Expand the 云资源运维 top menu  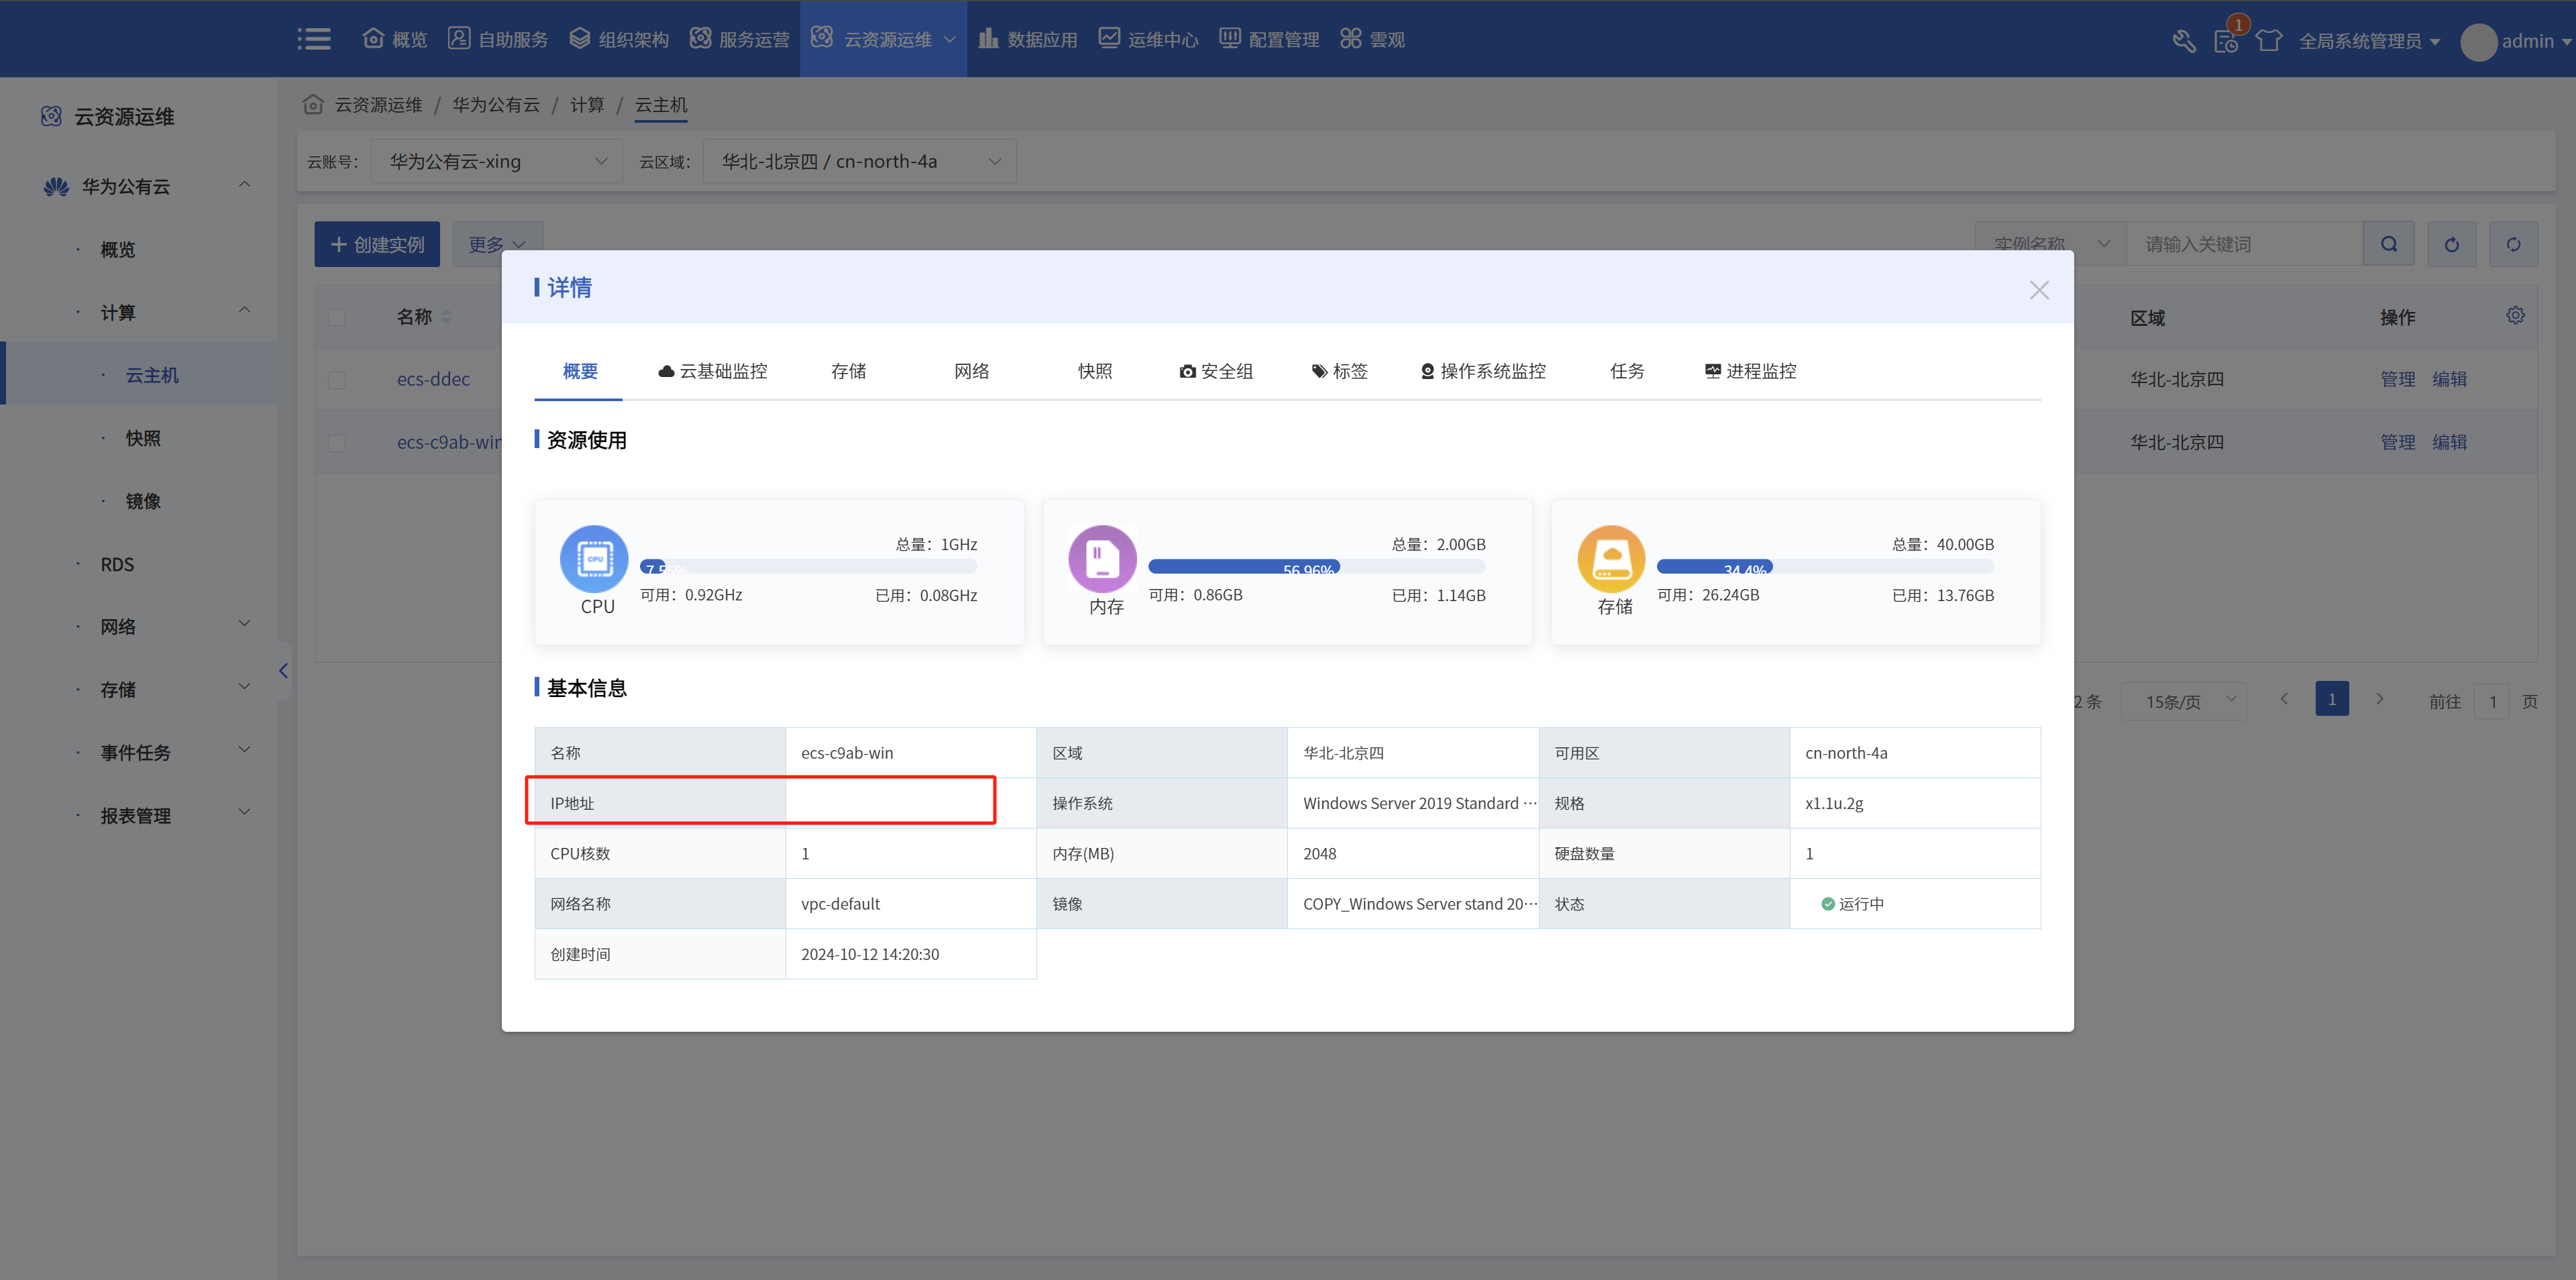coord(883,39)
